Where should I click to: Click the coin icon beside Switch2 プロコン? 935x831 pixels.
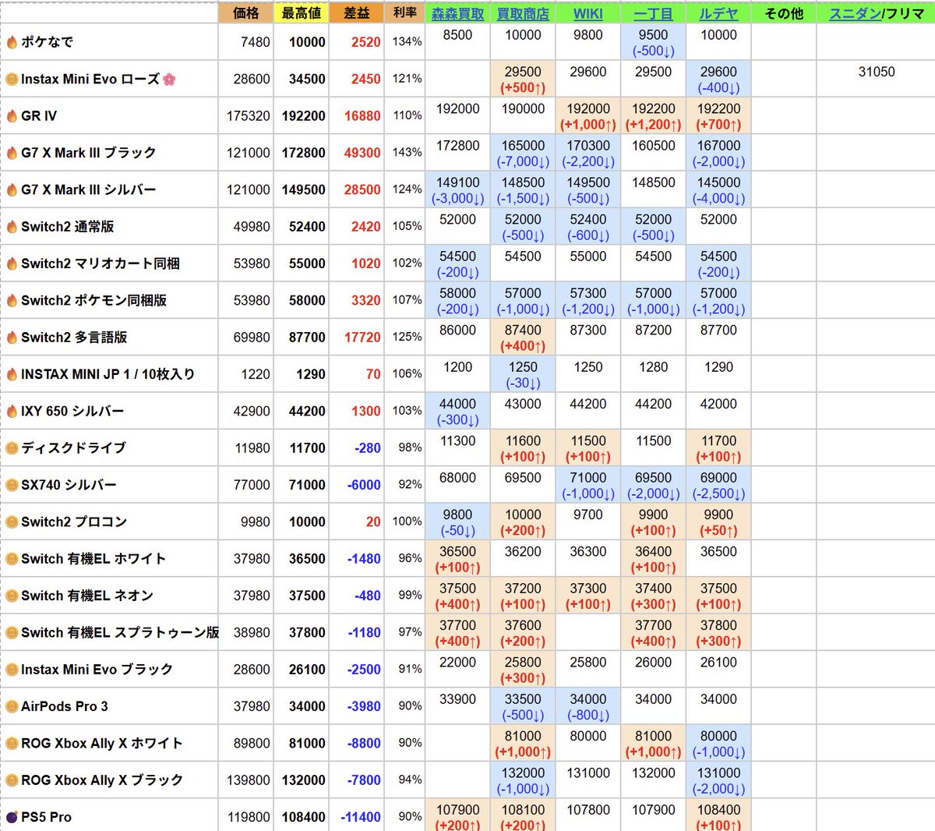point(12,522)
